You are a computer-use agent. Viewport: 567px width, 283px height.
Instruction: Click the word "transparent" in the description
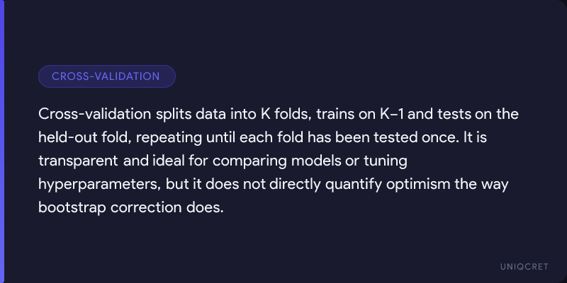78,161
